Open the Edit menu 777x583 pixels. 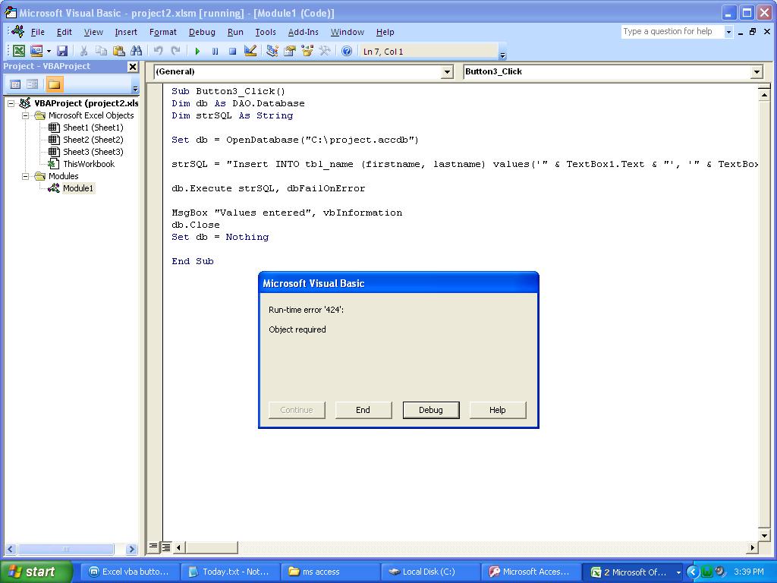[x=64, y=32]
